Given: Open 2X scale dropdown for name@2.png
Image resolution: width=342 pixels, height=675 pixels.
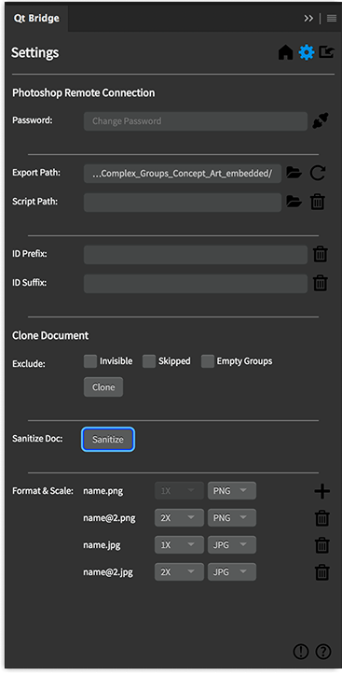Looking at the screenshot, I should (179, 518).
